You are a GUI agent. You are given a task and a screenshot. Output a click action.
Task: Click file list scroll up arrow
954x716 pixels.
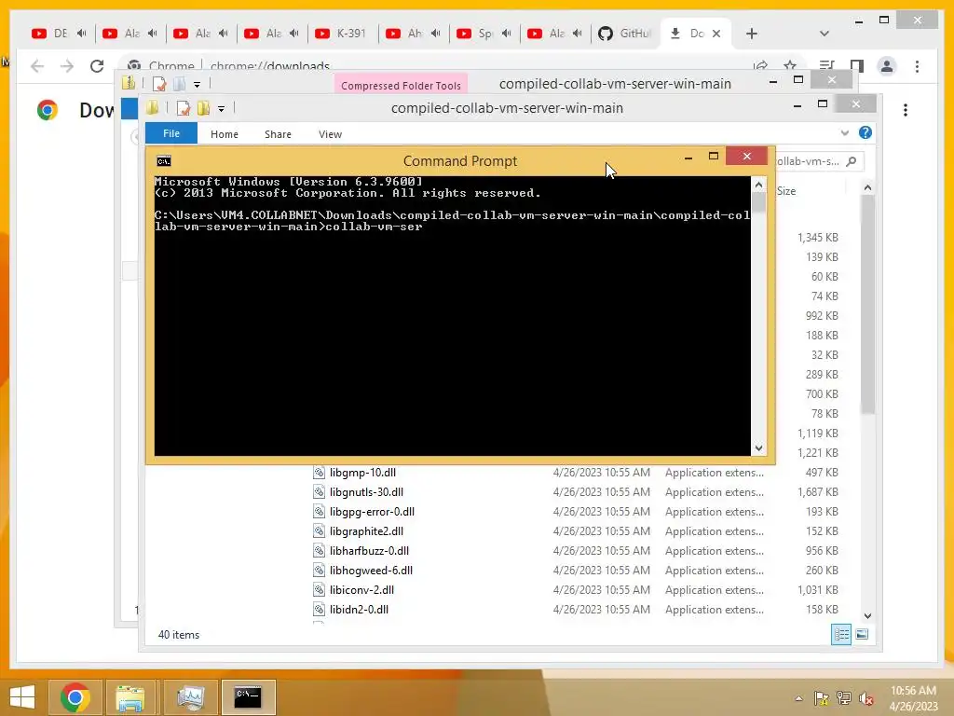[867, 188]
